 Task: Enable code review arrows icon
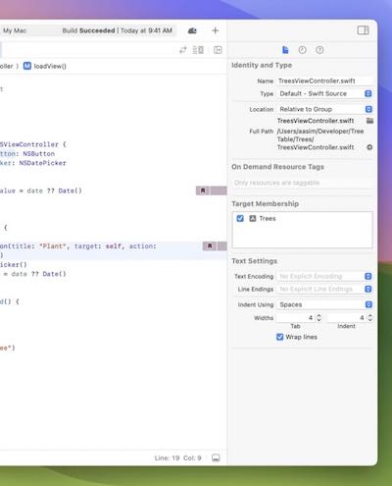[183, 50]
